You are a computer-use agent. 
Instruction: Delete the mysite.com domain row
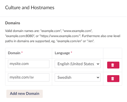point(113,65)
